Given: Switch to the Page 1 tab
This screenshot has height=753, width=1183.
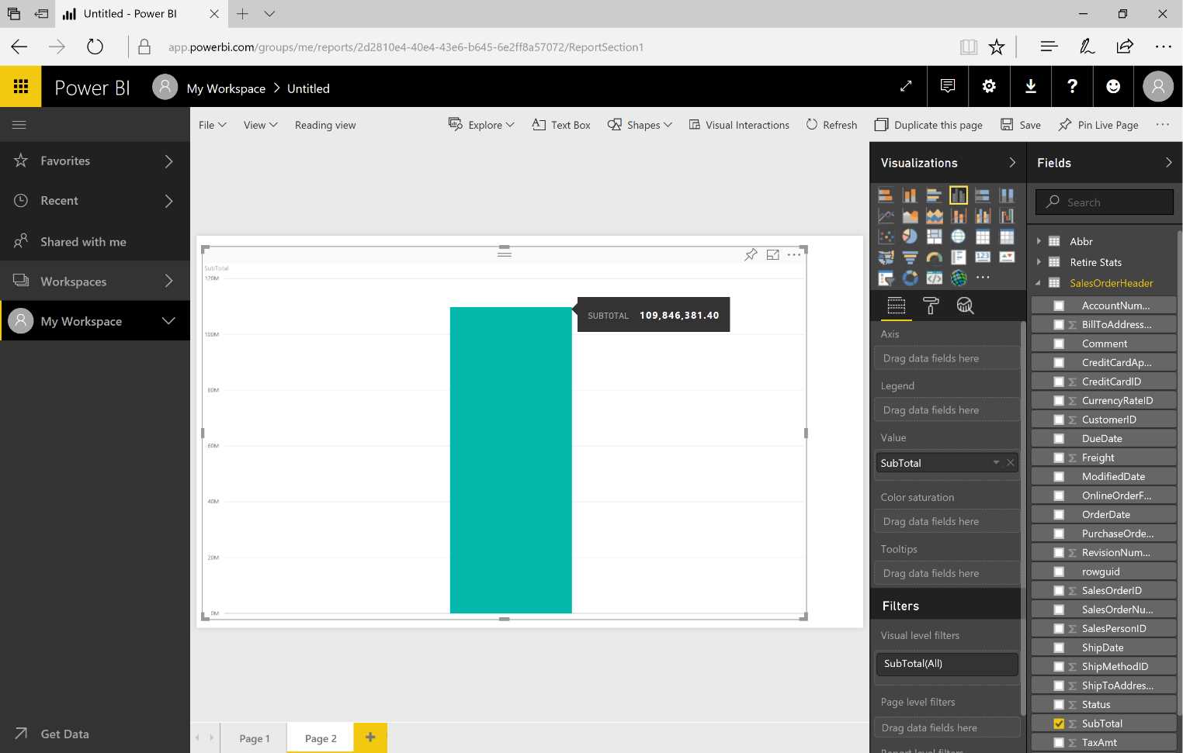Looking at the screenshot, I should point(254,737).
